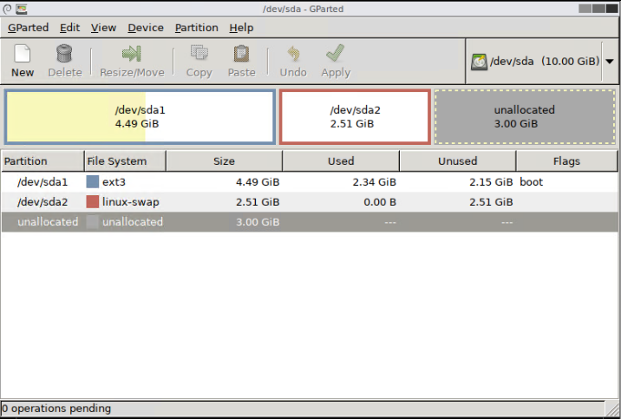Select the unallocated block in disk map
The image size is (621, 419).
(525, 117)
